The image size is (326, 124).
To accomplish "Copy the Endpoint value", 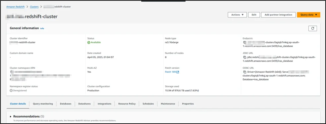I will (245, 42).
